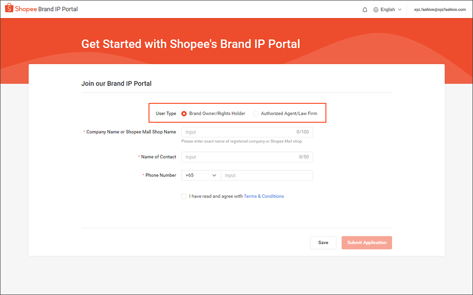Click the chevron beside English
This screenshot has height=295, width=473.
point(400,9)
